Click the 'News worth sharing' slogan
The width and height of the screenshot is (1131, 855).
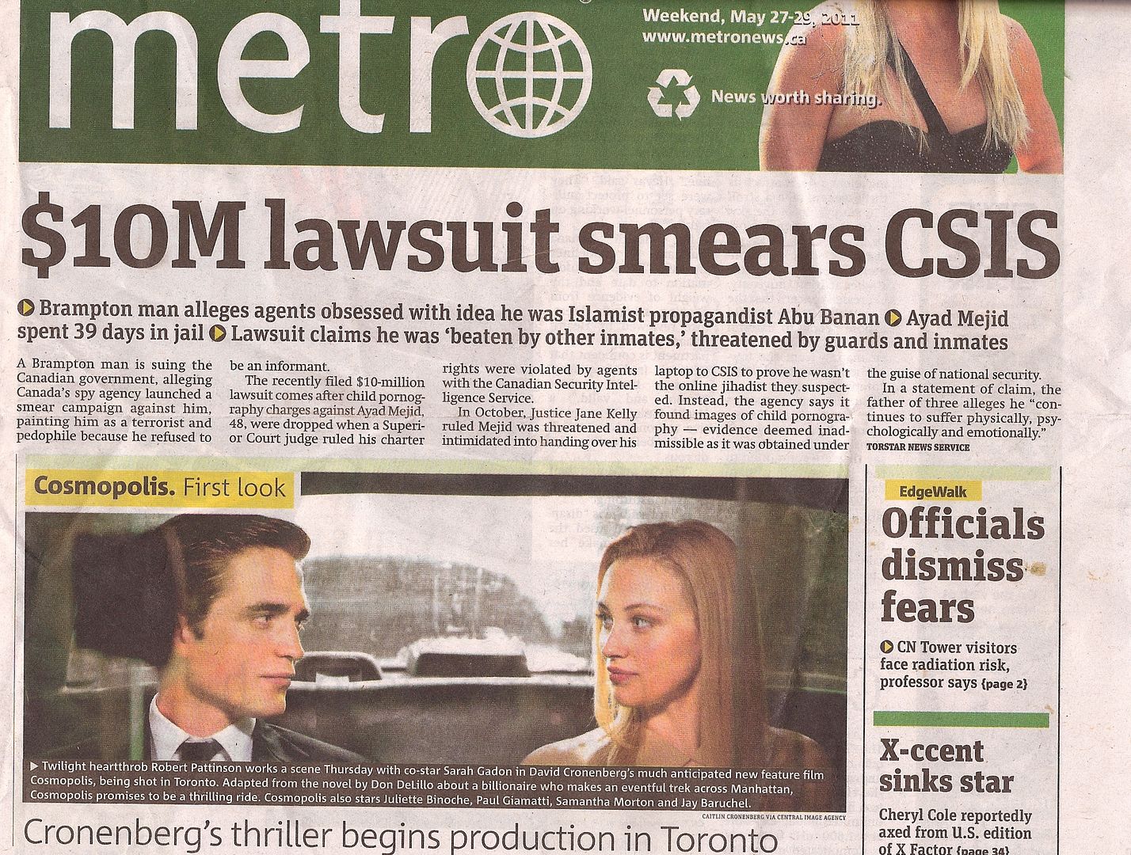click(796, 98)
